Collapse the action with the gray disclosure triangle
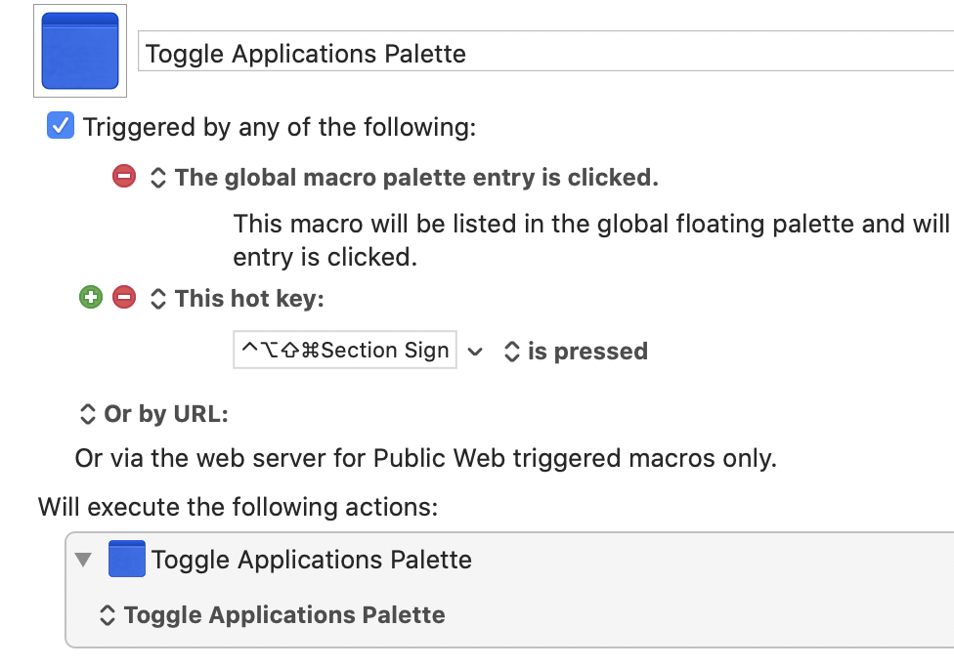 (84, 560)
